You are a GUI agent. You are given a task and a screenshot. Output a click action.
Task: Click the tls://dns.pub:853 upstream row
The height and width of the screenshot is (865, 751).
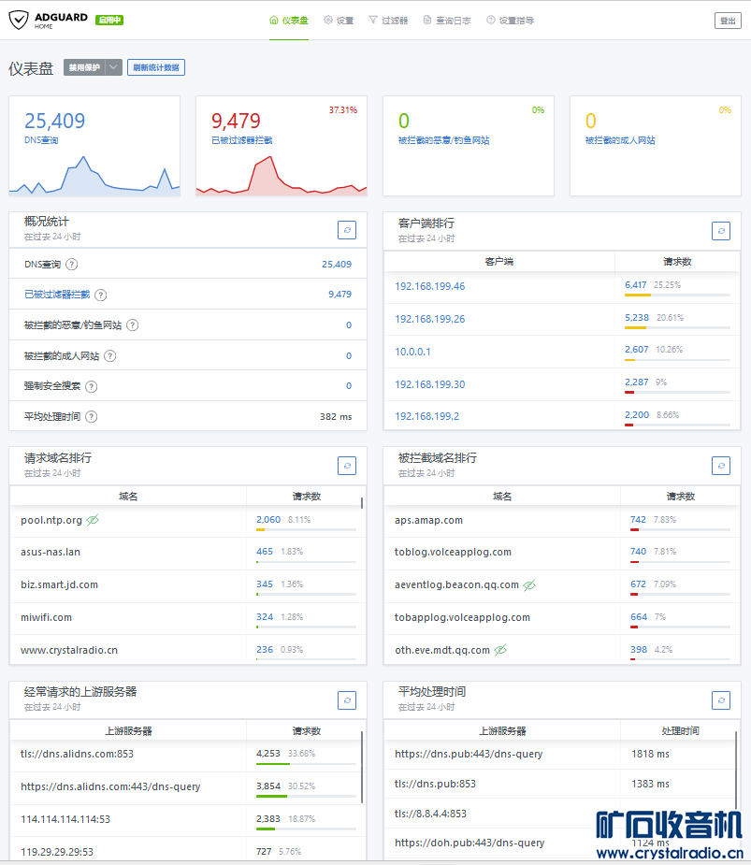click(x=562, y=784)
